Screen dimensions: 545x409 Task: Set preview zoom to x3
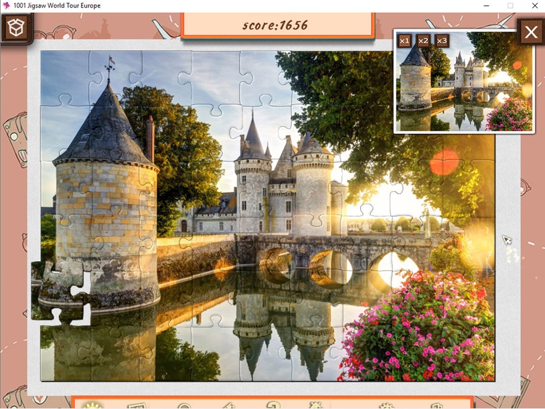tap(442, 41)
